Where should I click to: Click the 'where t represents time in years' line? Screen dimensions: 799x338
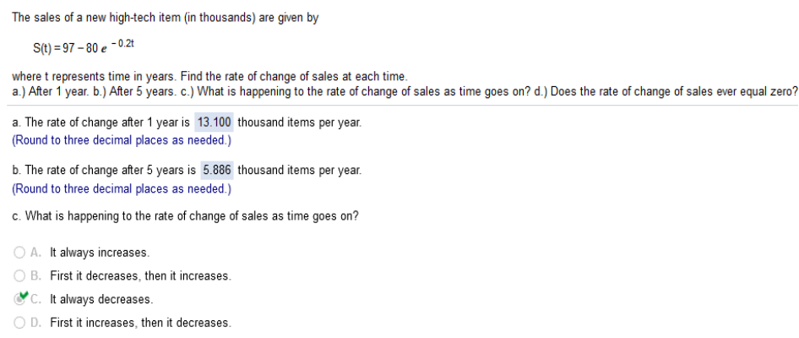point(210,77)
